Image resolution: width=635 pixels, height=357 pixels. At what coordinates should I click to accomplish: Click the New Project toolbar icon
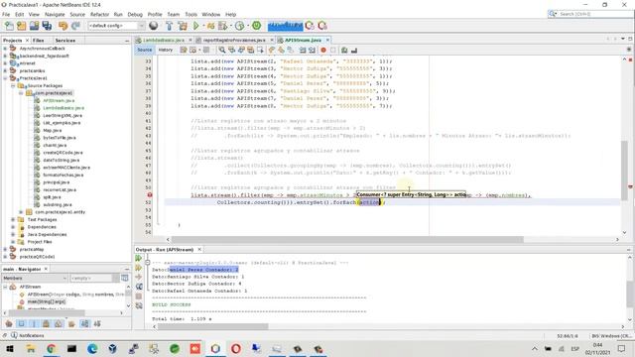tap(22, 26)
